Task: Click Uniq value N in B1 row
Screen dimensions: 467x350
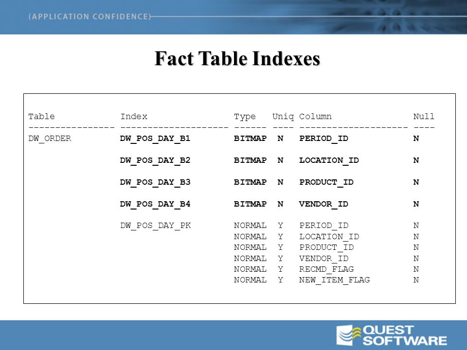Action: 280,139
